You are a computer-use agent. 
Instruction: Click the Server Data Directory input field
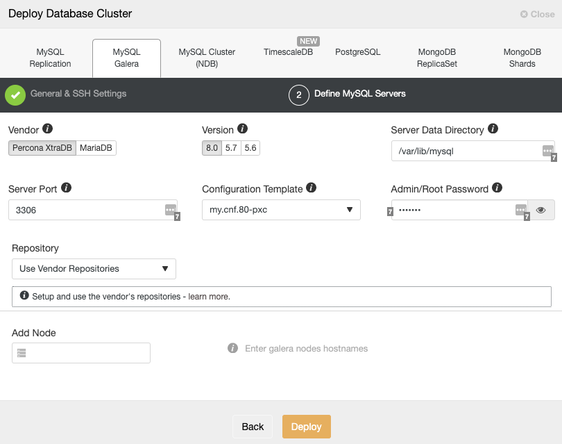pyautogui.click(x=472, y=151)
